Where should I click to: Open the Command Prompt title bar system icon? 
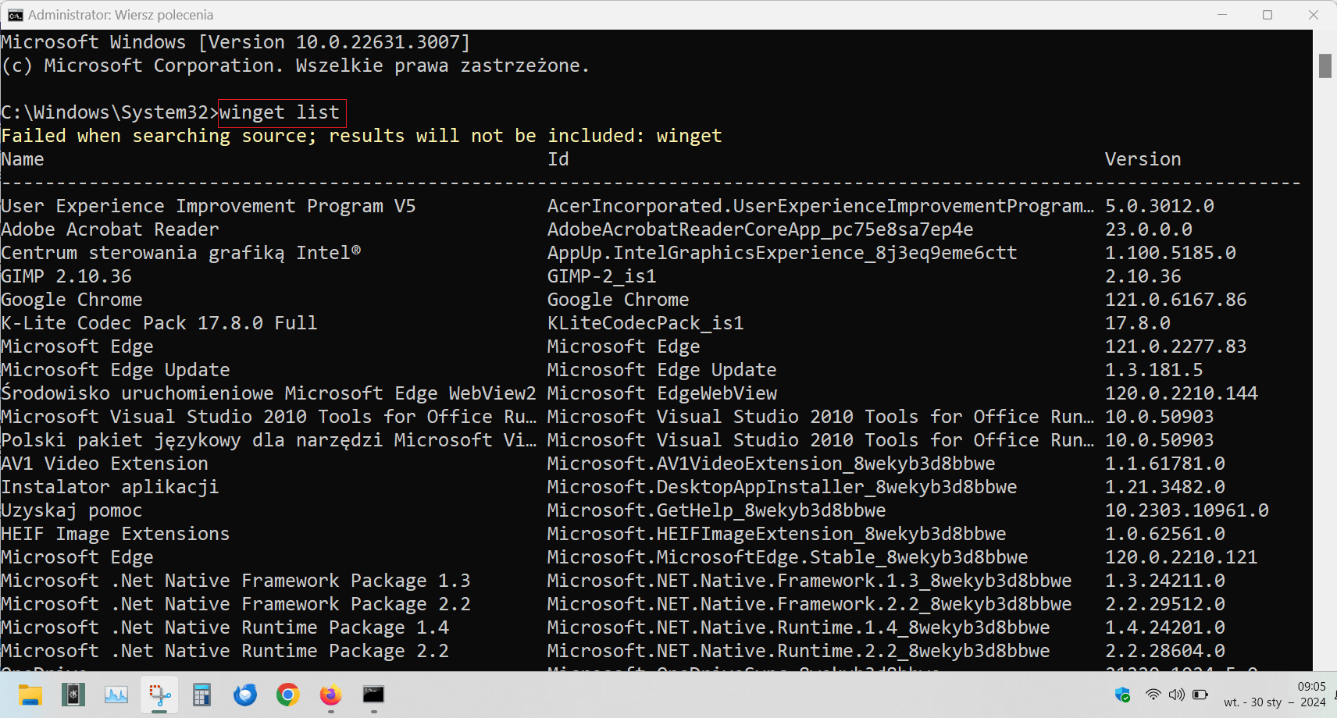pyautogui.click(x=15, y=15)
